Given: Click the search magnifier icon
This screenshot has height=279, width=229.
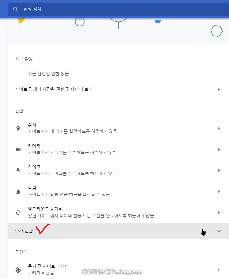Looking at the screenshot, I should (x=15, y=9).
